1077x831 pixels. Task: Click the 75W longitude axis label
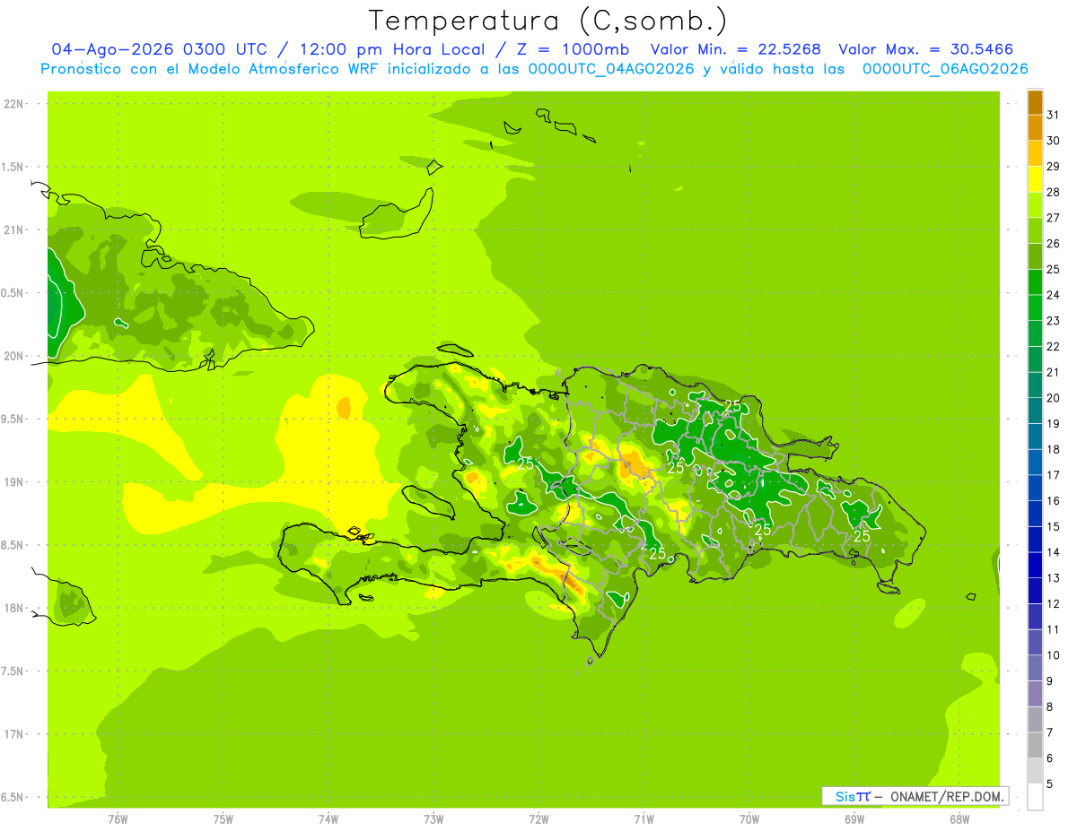223,819
